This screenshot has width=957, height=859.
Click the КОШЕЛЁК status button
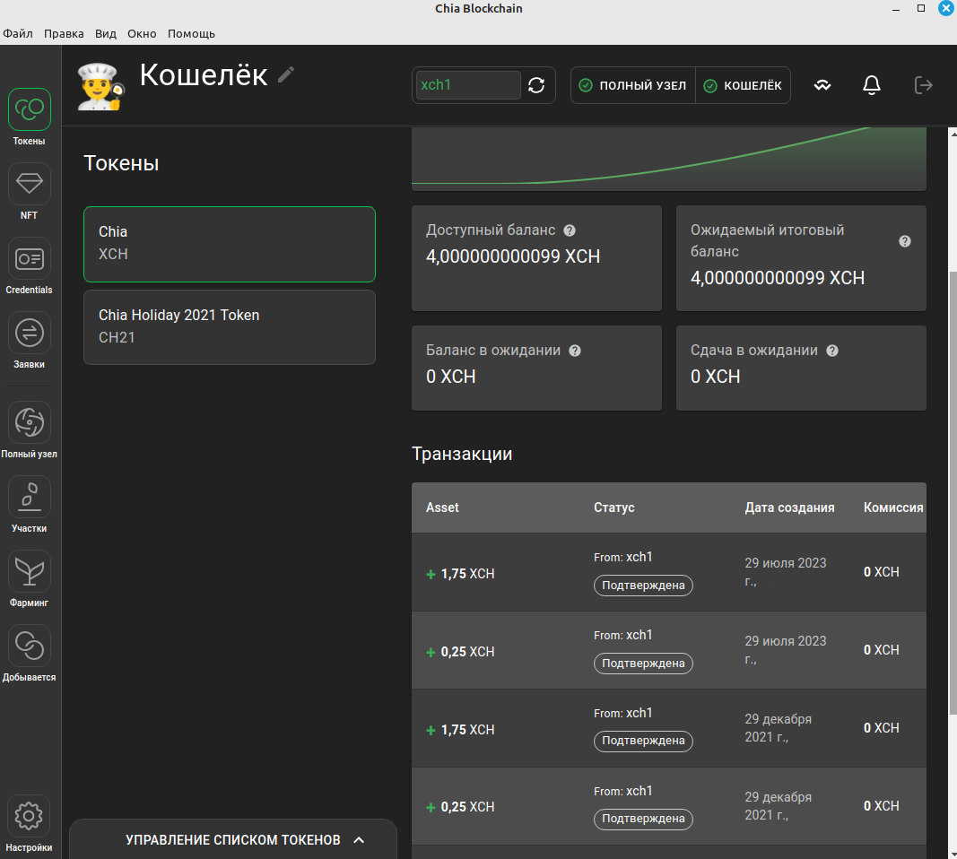(743, 85)
